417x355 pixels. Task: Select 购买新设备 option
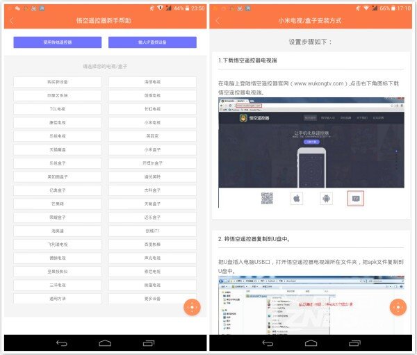(58, 82)
